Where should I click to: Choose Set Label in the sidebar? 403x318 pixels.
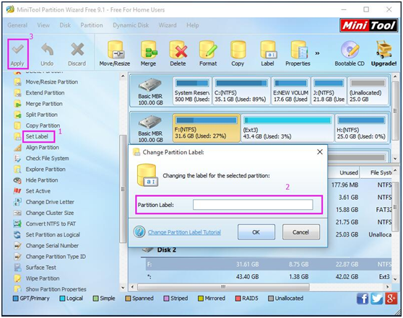37,136
